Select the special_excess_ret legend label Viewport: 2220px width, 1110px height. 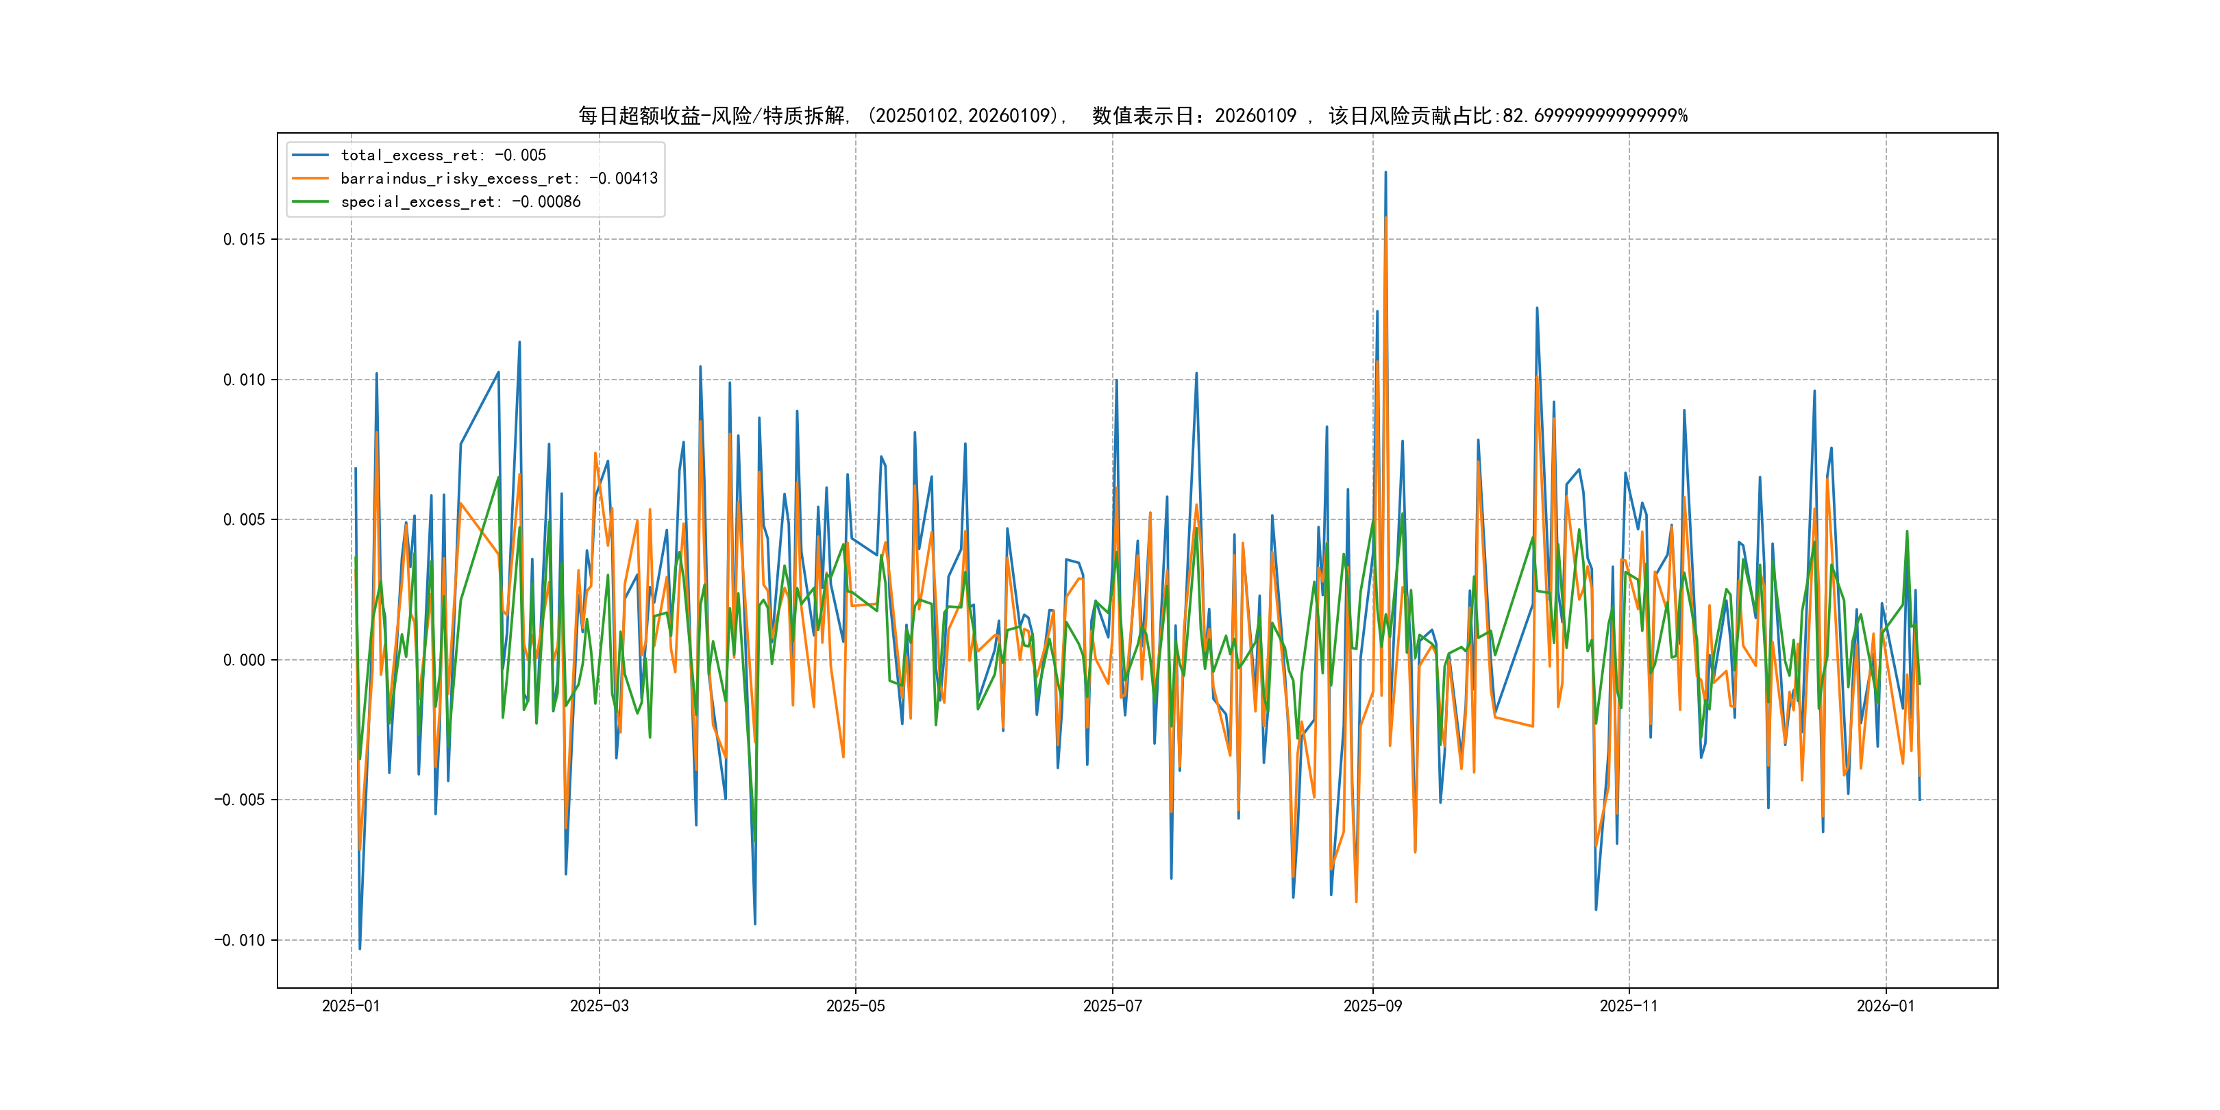click(460, 201)
